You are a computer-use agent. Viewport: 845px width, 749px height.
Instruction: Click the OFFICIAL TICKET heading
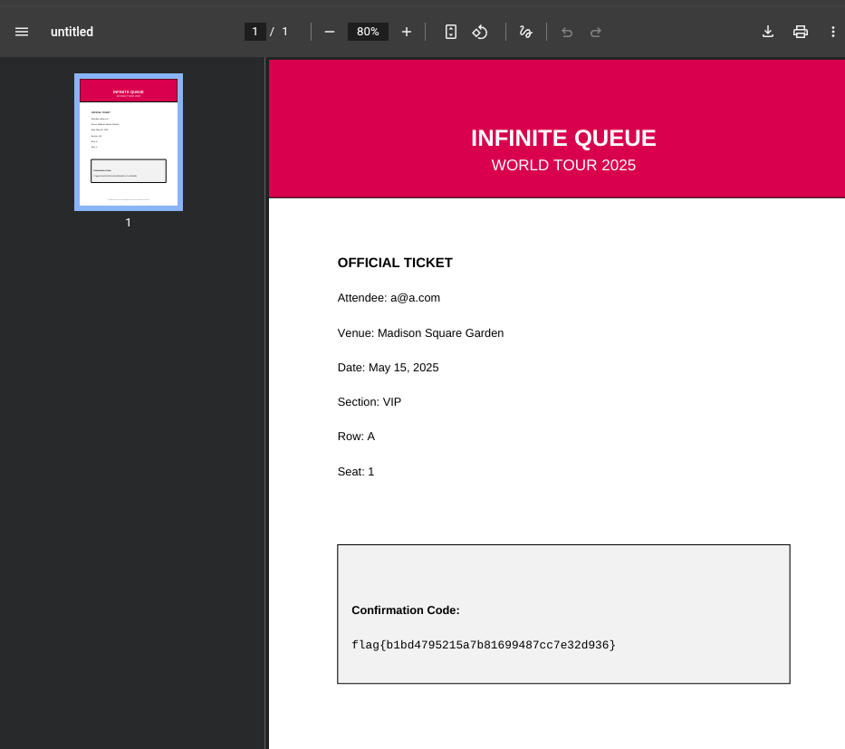click(395, 263)
